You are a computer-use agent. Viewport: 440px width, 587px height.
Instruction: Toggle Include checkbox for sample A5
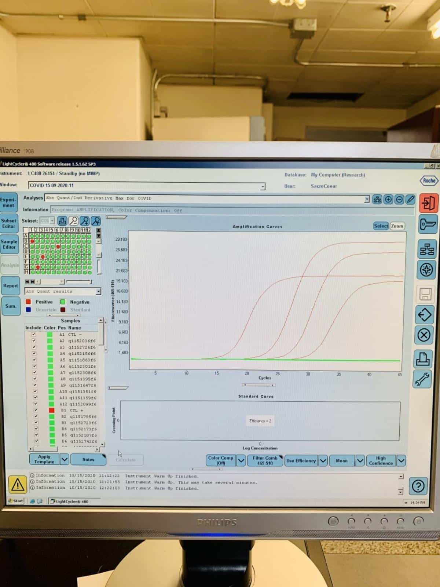coord(34,360)
